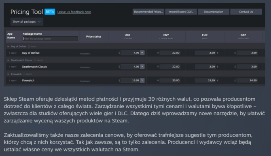
Task: Click the CNY column header
Action: coord(166,36)
